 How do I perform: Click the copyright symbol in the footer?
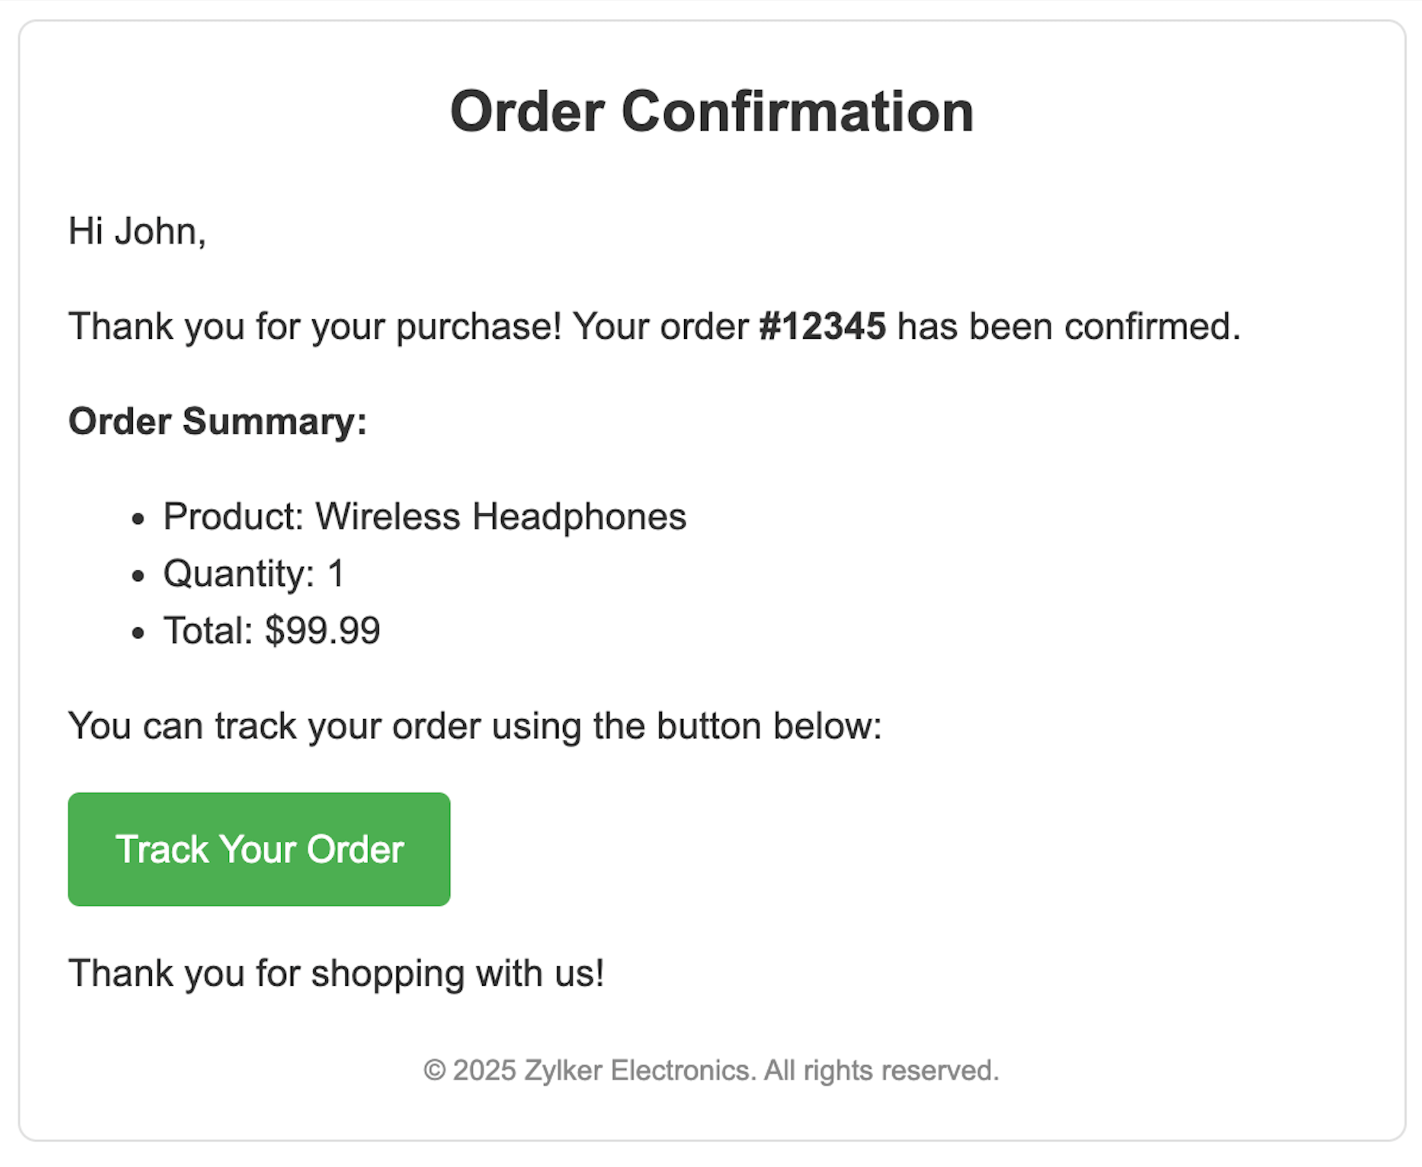point(434,1071)
